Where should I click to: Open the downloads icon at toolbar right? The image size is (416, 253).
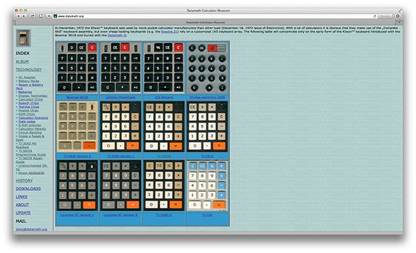(397, 16)
